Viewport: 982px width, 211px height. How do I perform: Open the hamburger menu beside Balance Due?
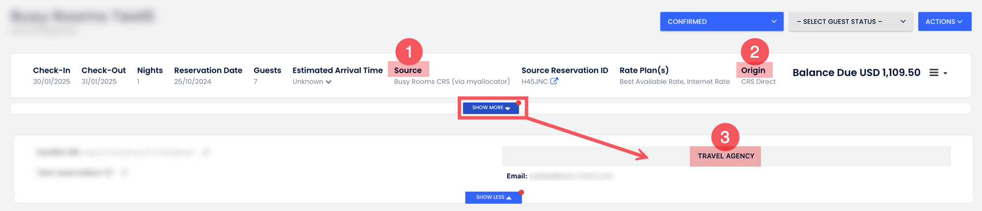(x=934, y=72)
